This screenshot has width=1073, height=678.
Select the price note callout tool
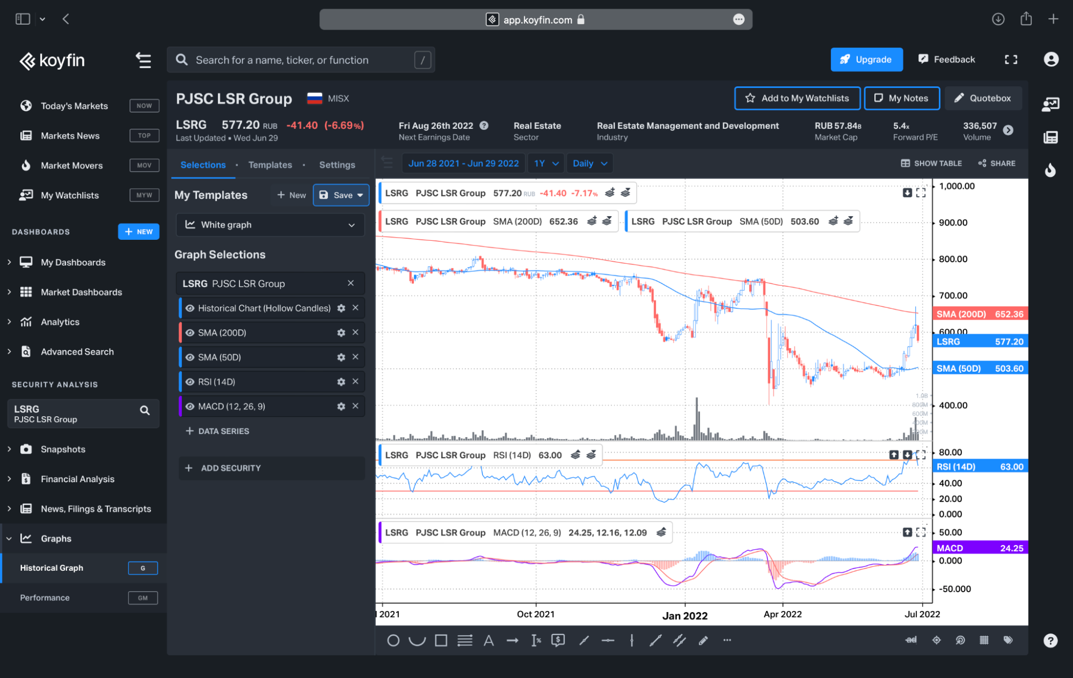558,640
